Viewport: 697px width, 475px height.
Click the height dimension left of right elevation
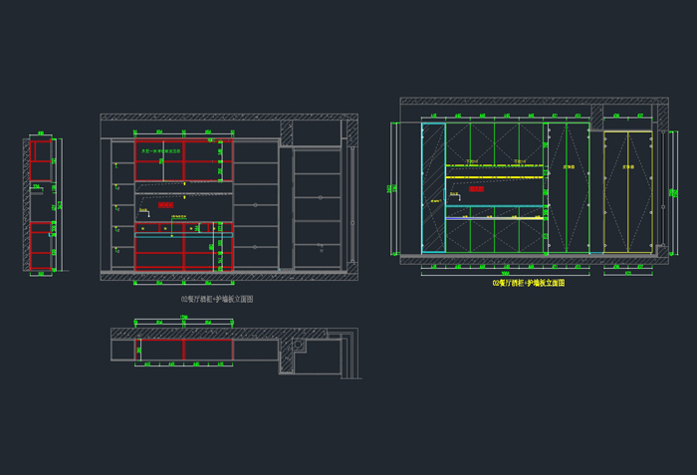(x=391, y=187)
